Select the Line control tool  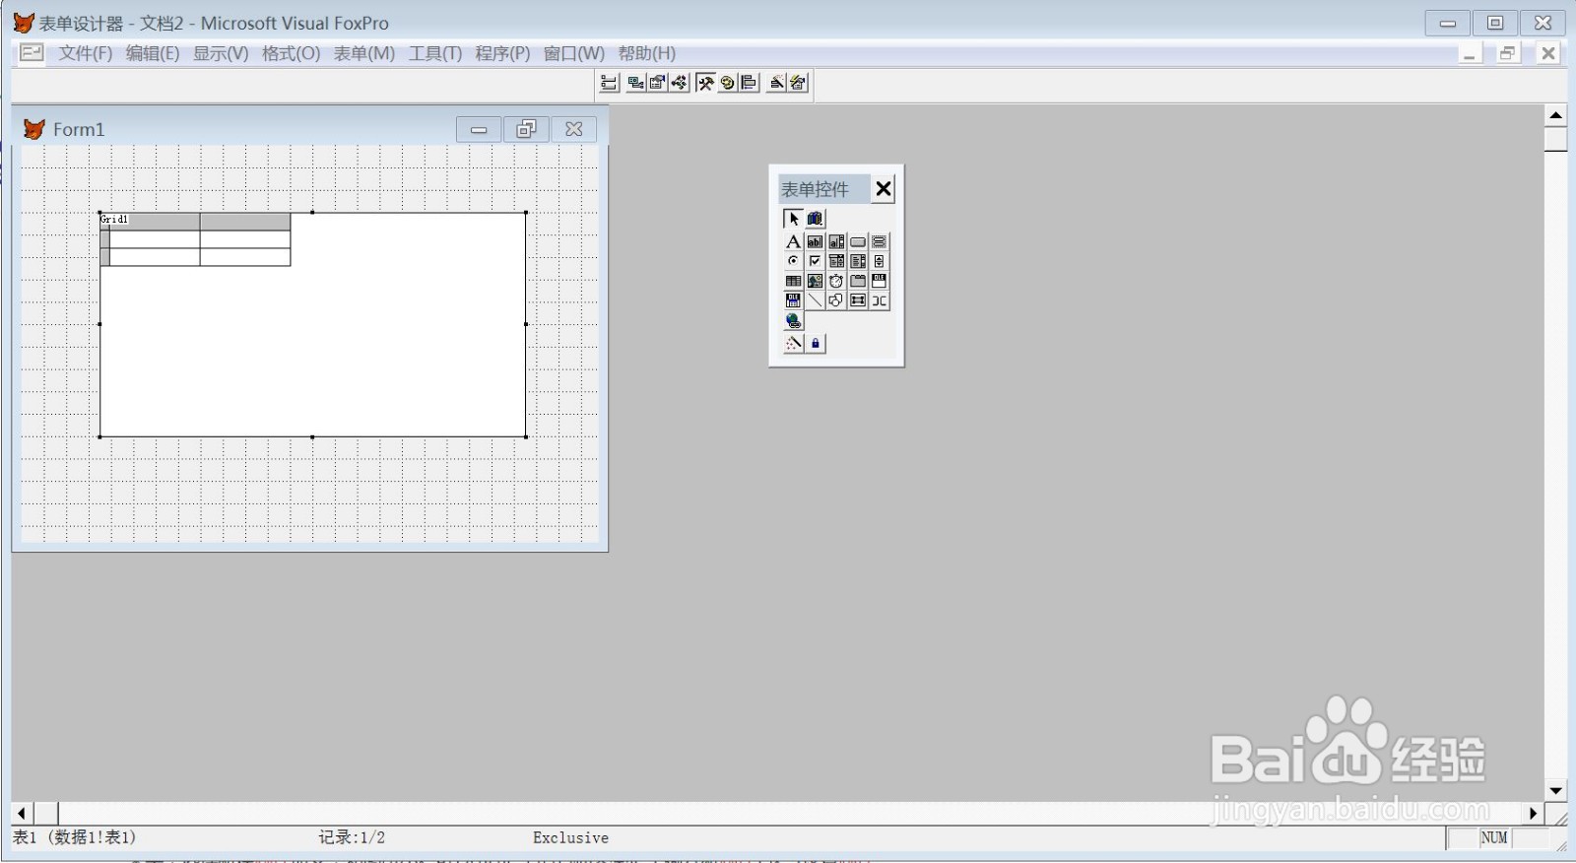tap(815, 300)
